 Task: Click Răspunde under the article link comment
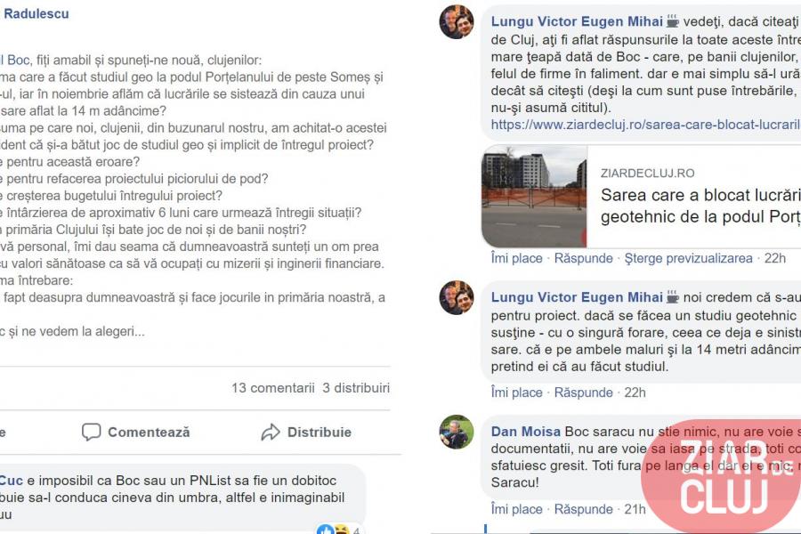pos(583,258)
